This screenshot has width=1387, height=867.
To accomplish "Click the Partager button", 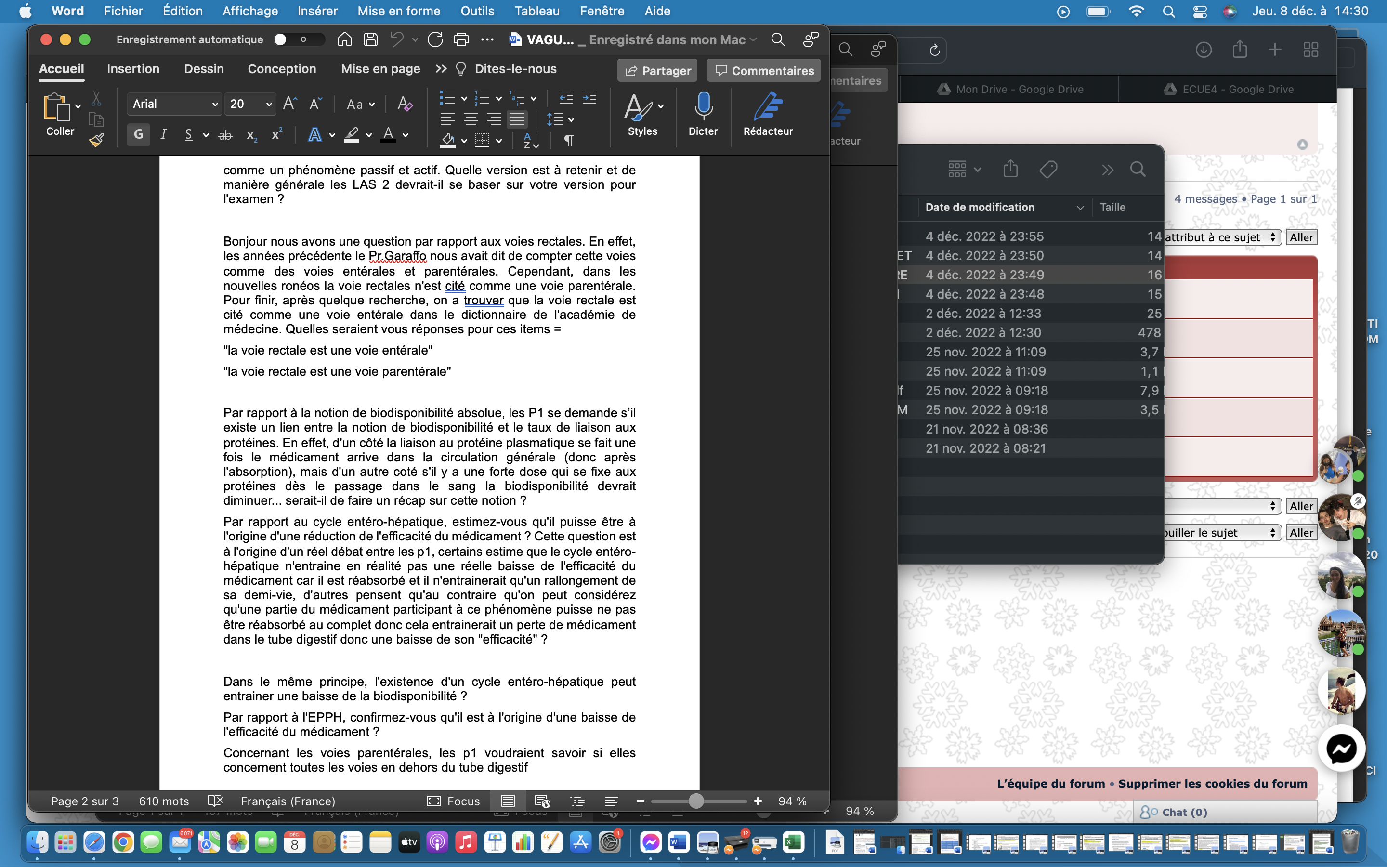I will (x=657, y=70).
